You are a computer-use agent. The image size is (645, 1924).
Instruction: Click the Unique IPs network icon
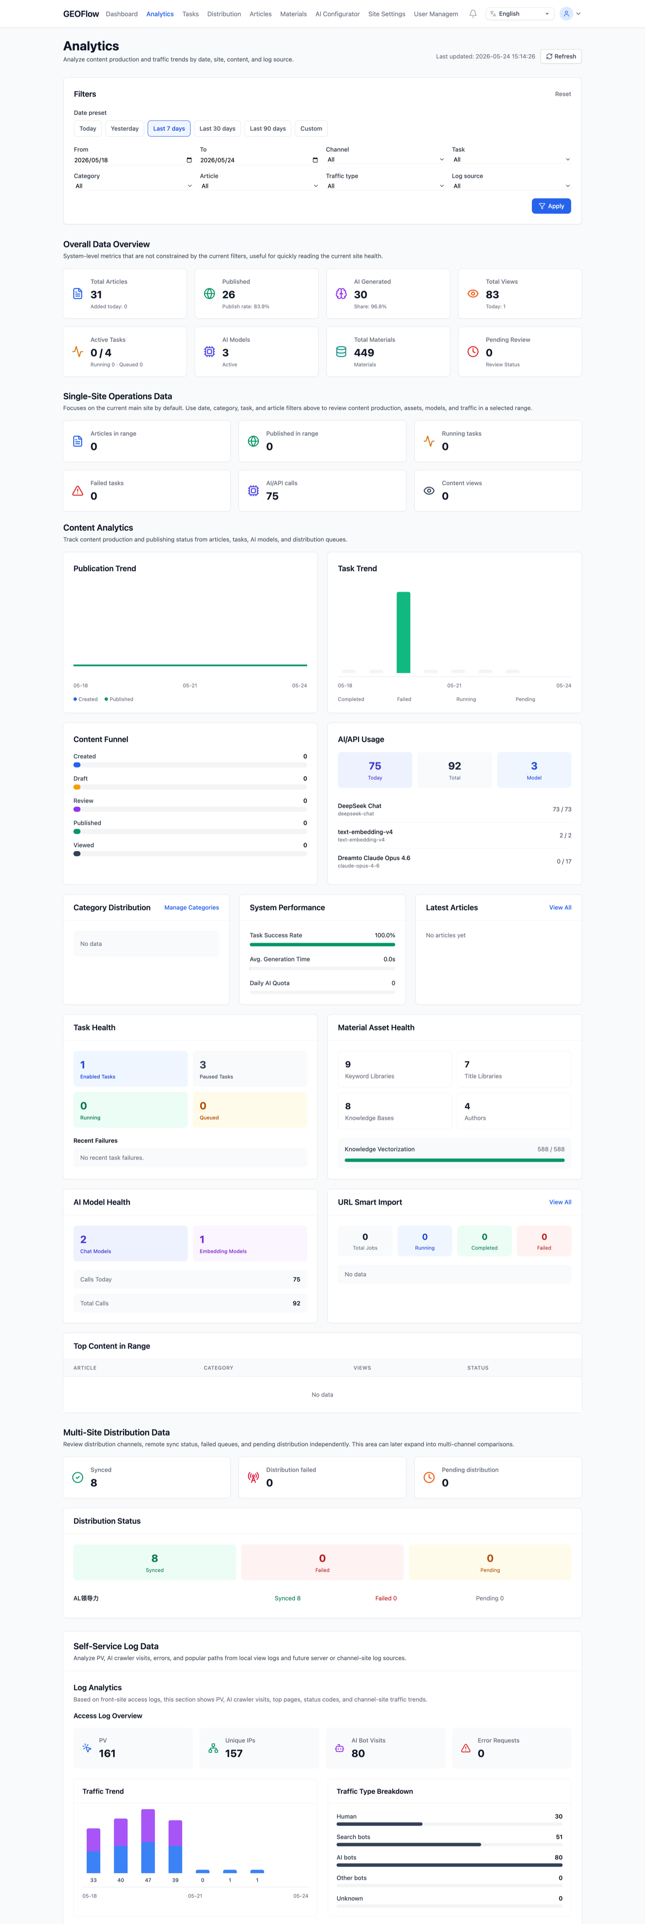click(x=214, y=1748)
